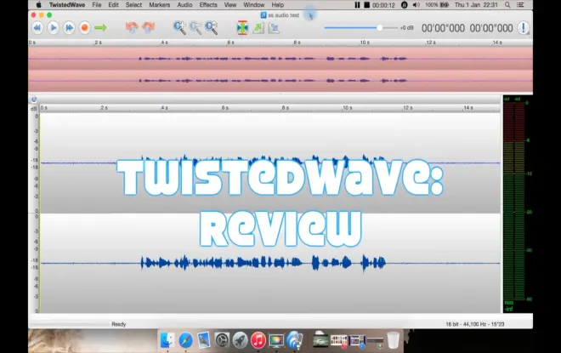Zoom out with the magnifier minus icon

195,27
